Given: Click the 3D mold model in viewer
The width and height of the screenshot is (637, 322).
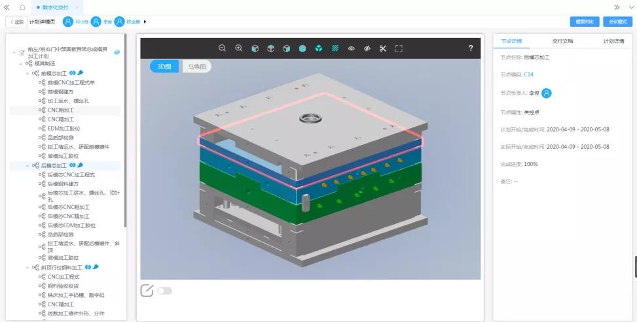Looking at the screenshot, I should 310,170.
